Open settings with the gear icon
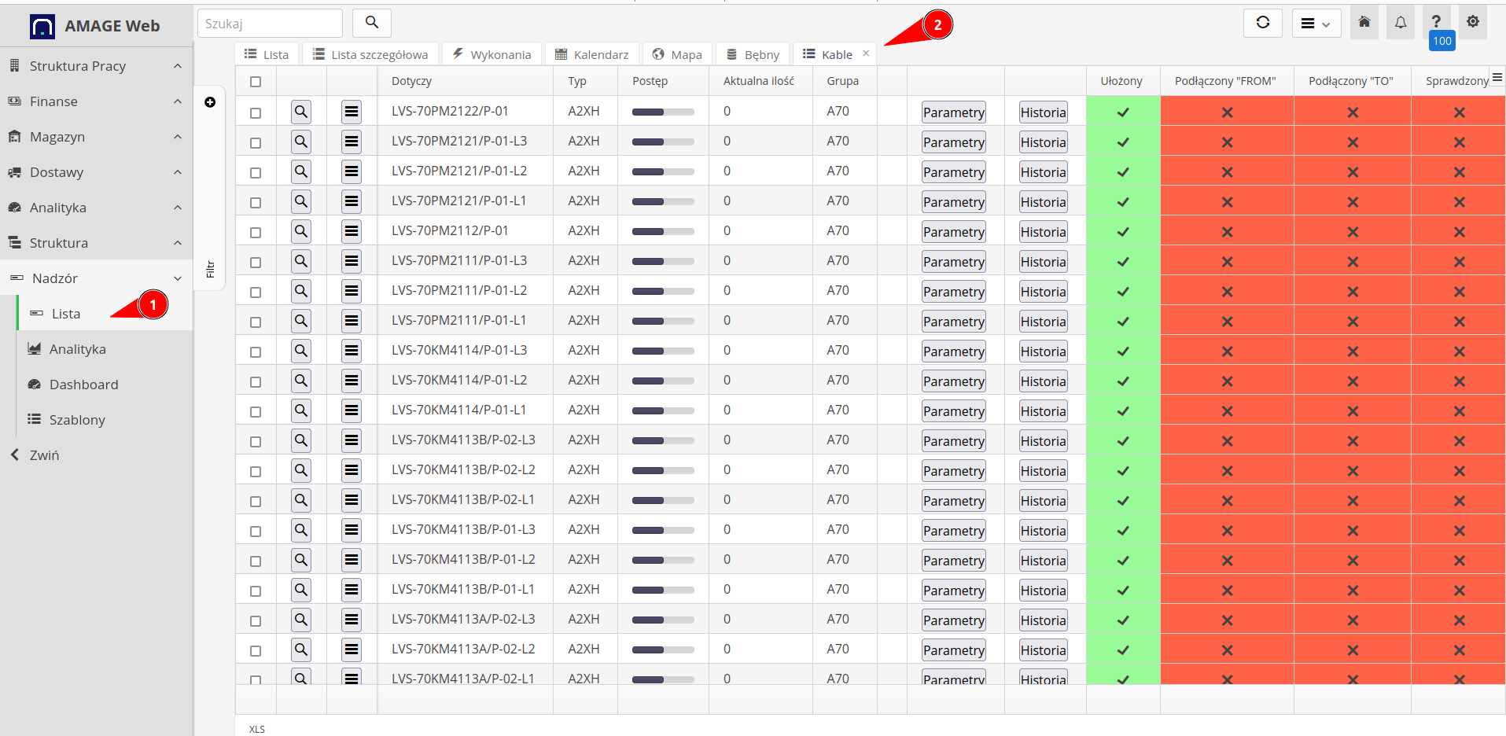 1472,22
